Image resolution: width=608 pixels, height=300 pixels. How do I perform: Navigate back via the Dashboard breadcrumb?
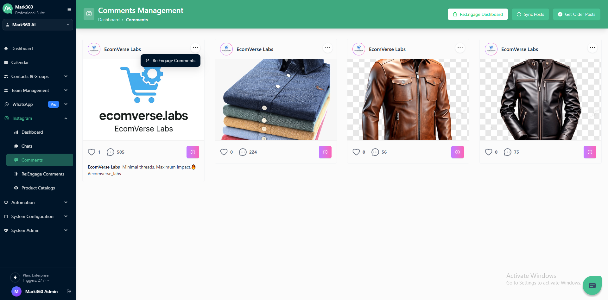109,20
